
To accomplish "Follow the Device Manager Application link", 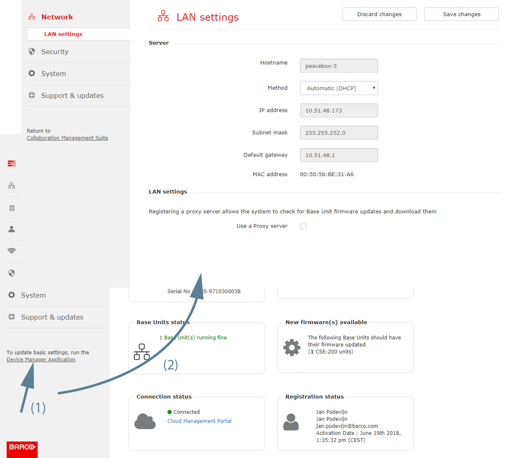I will click(x=41, y=359).
